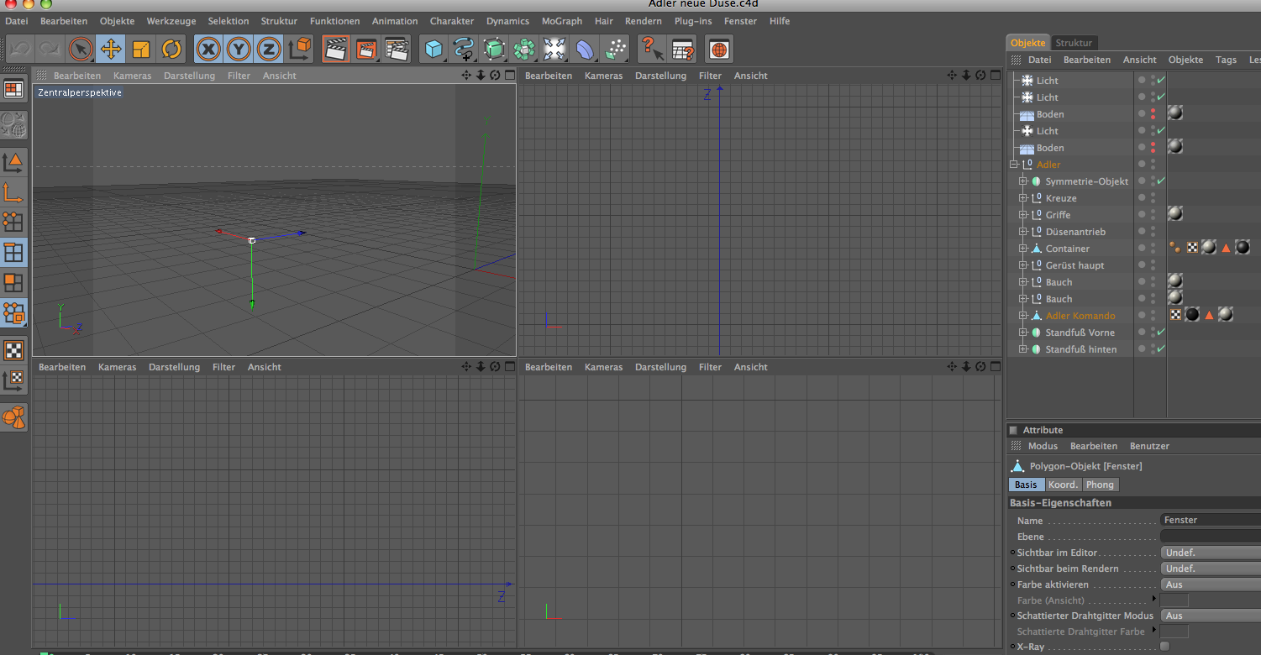Click the live selection tool
This screenshot has height=655, width=1261.
[x=81, y=50]
